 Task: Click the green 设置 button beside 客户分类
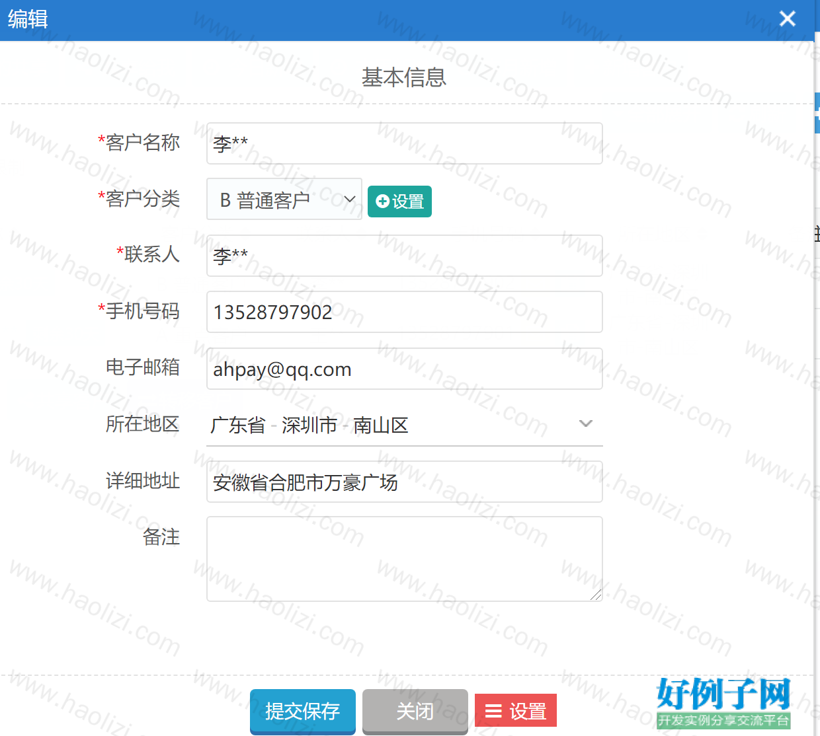(x=399, y=202)
